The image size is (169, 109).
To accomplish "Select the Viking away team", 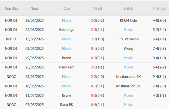I will pos(128,49).
